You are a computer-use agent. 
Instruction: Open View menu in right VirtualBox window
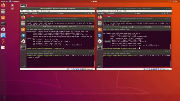[109, 11]
